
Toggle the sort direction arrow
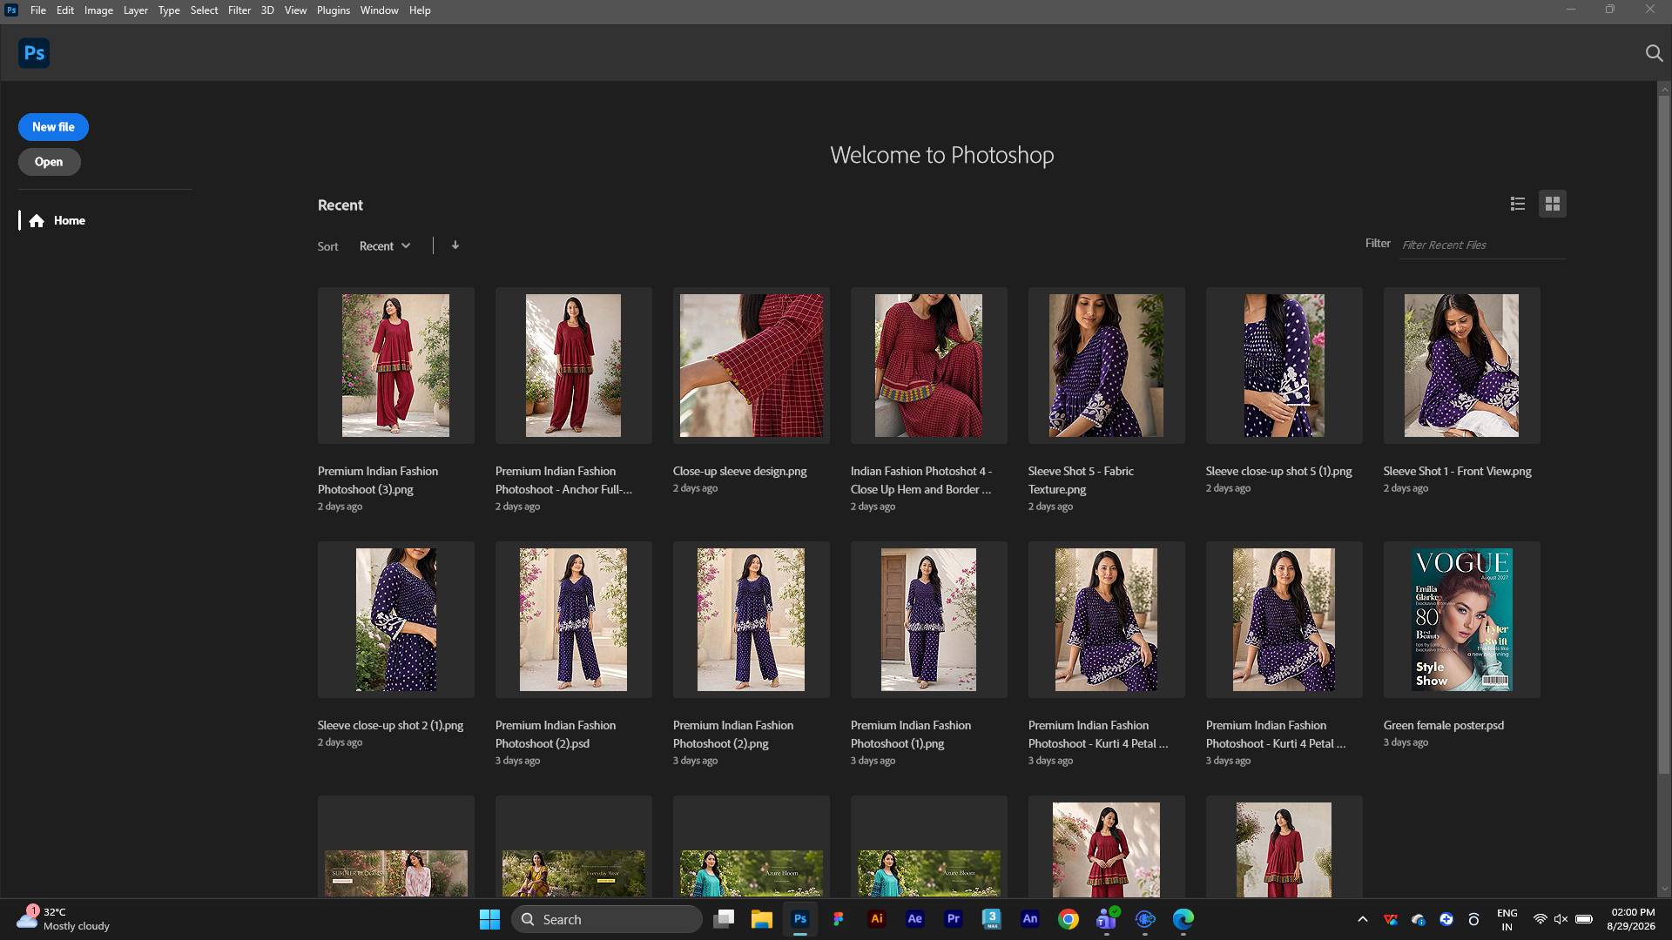(x=455, y=245)
